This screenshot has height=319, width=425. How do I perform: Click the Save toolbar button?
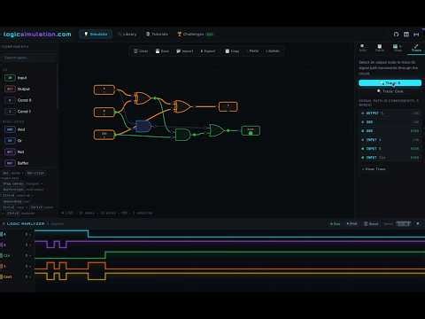click(162, 51)
